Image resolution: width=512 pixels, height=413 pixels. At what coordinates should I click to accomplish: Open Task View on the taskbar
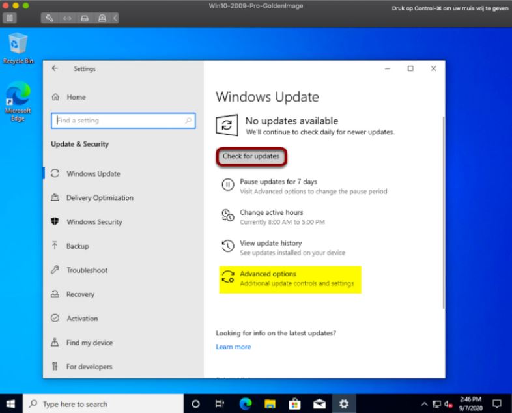[x=220, y=404]
